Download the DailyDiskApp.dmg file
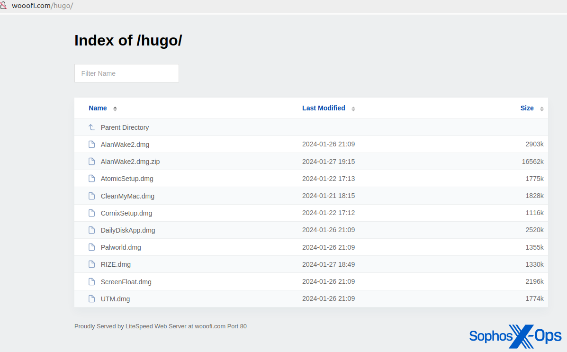 [x=128, y=230]
